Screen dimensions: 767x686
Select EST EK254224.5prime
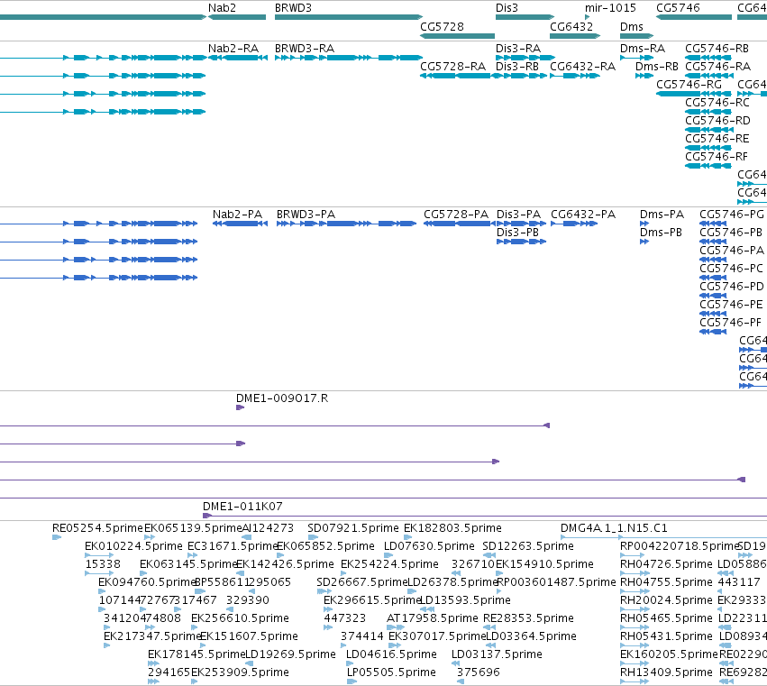pyautogui.click(x=343, y=573)
